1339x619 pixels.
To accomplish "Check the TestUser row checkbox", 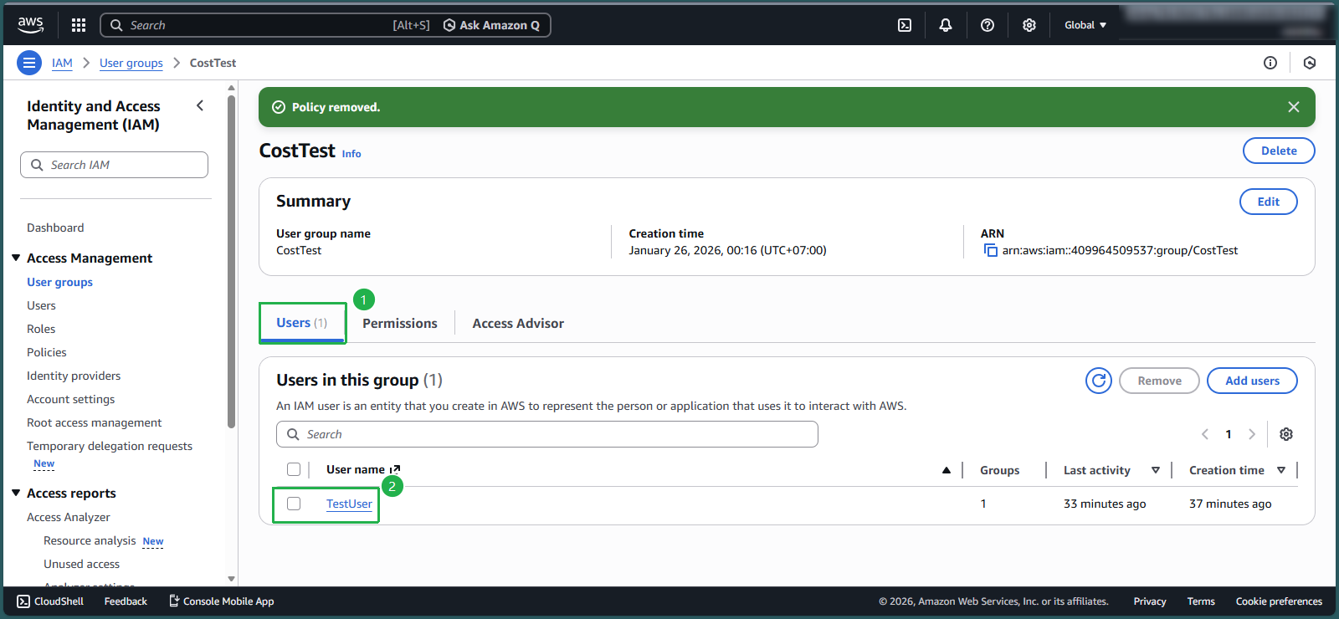I will click(x=294, y=504).
